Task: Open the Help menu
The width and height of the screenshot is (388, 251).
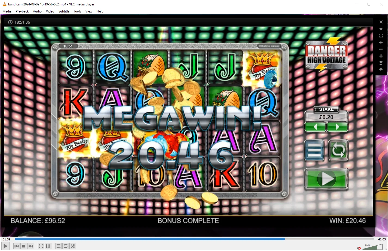Action: (100, 11)
